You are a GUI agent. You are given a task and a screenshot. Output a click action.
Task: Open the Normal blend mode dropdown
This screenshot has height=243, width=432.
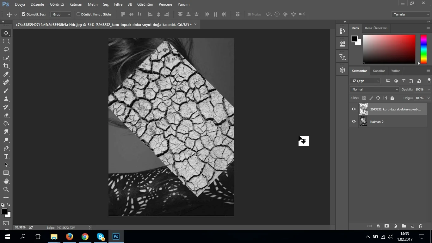pos(374,90)
